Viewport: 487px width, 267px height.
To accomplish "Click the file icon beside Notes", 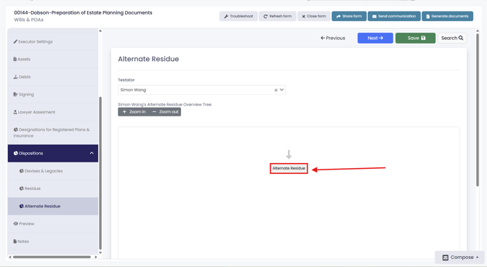I will click(15, 242).
